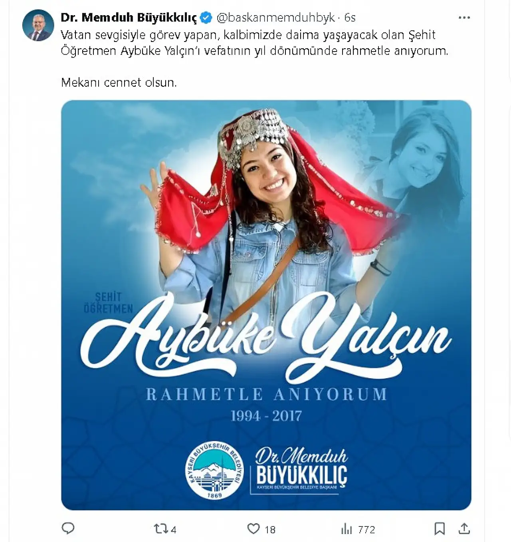Click the blue verified badge
Viewport: 511px width, 542px height.
206,18
